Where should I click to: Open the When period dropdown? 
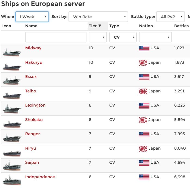[32, 17]
